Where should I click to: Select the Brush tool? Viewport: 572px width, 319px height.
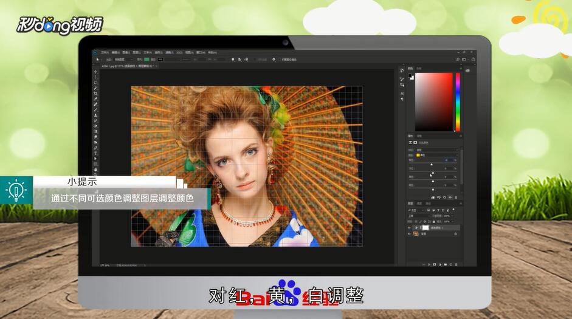[95, 110]
